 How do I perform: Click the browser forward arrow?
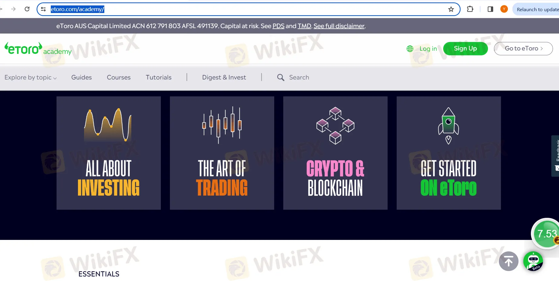(x=13, y=9)
